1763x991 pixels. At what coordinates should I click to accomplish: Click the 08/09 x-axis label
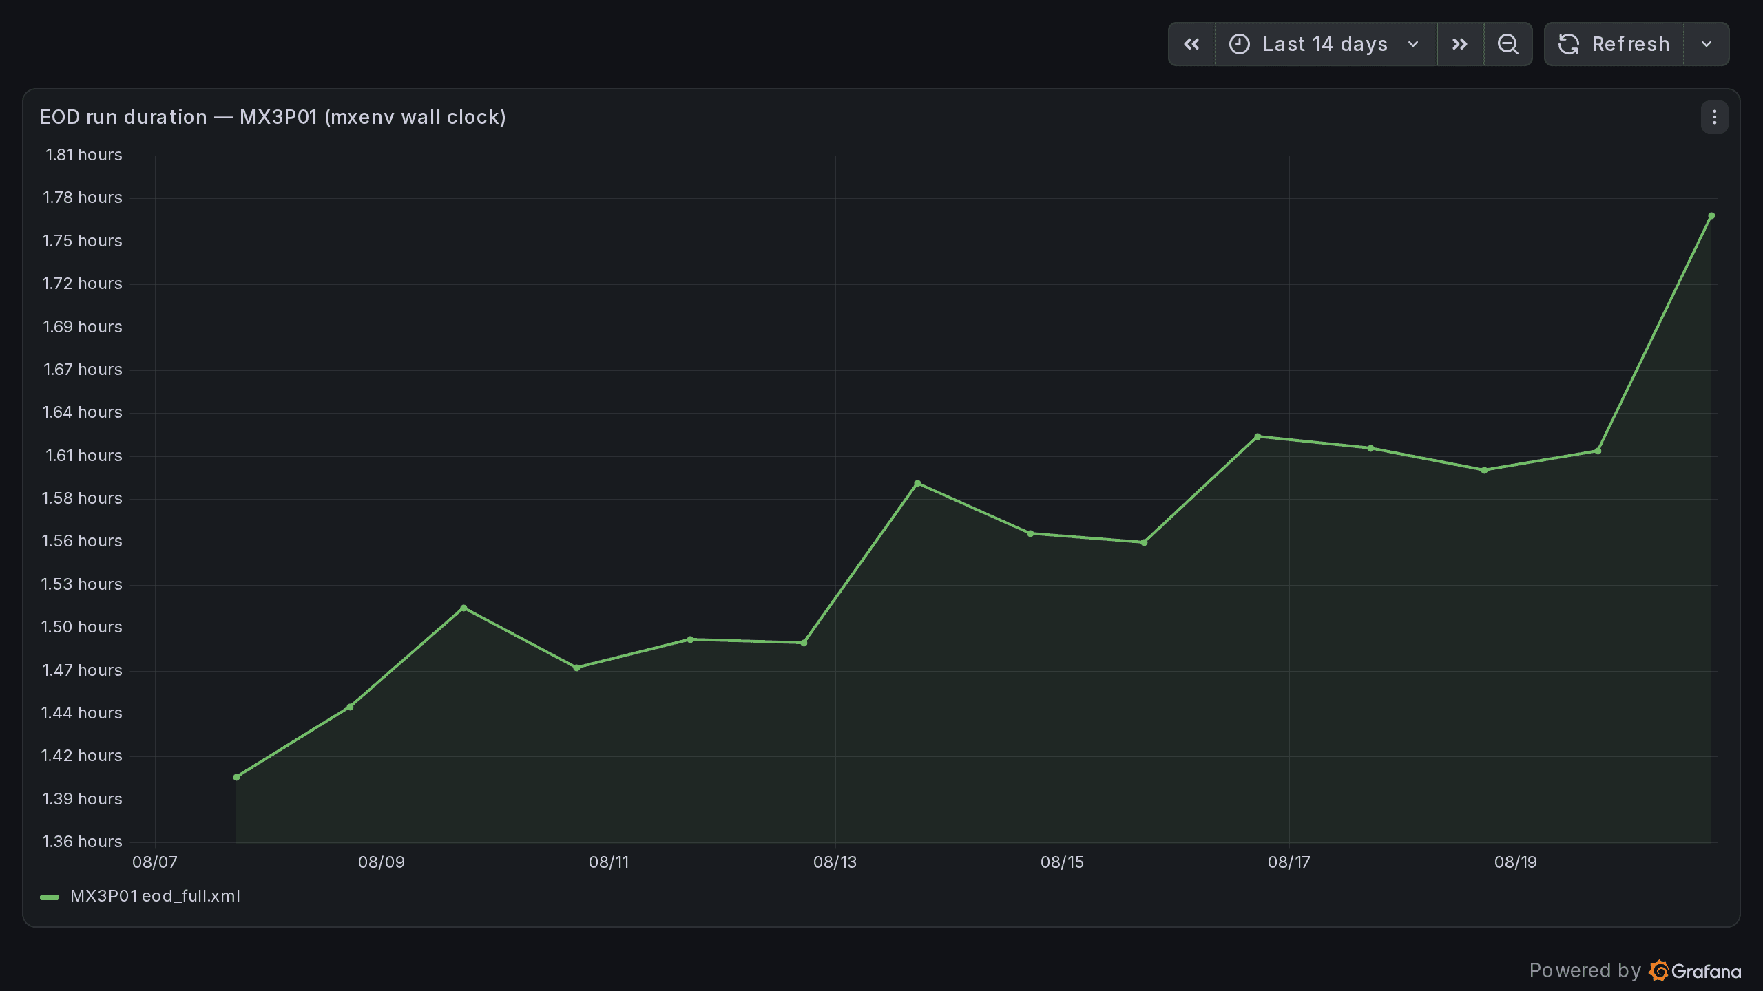[x=382, y=862]
